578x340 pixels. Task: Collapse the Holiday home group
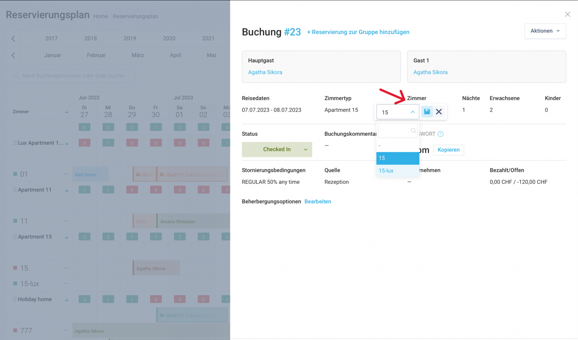67,300
